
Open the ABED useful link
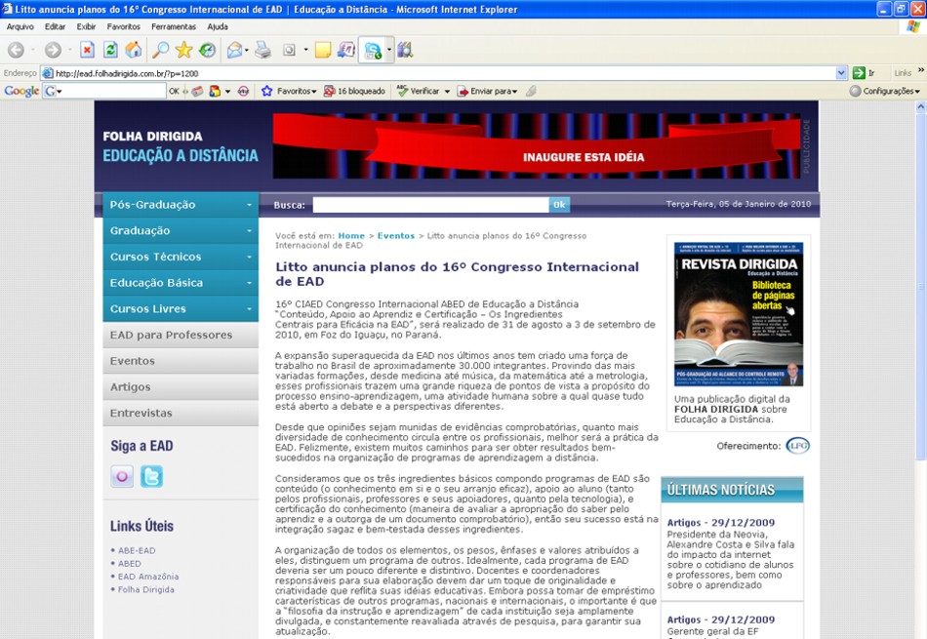pyautogui.click(x=130, y=563)
